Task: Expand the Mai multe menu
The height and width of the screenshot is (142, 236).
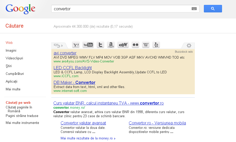Action: (x=13, y=89)
